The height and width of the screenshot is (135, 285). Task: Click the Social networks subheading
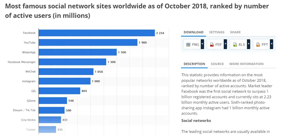click(x=196, y=121)
